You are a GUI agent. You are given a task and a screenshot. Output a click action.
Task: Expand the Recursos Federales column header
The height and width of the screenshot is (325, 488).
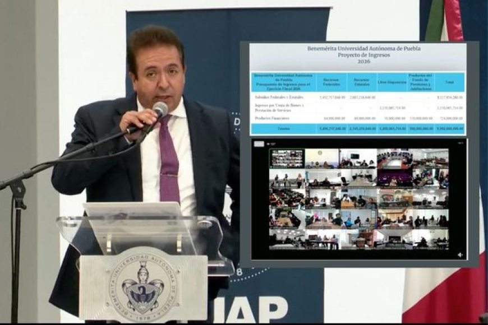[x=330, y=81]
